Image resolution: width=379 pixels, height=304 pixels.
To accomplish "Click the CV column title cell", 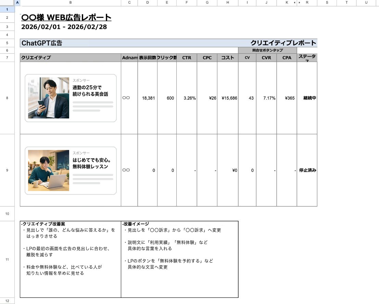I will click(x=247, y=58).
